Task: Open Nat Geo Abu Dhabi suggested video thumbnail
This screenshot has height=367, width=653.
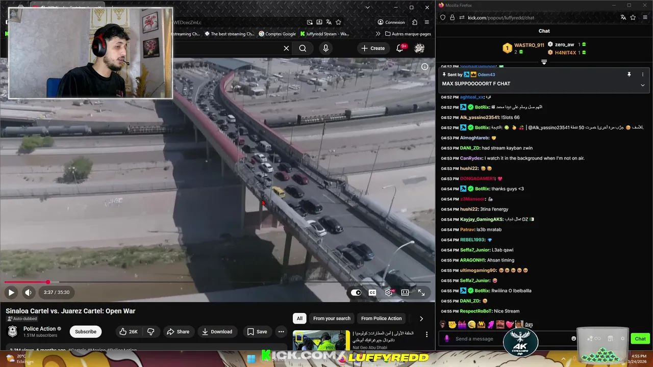Action: coord(321,340)
